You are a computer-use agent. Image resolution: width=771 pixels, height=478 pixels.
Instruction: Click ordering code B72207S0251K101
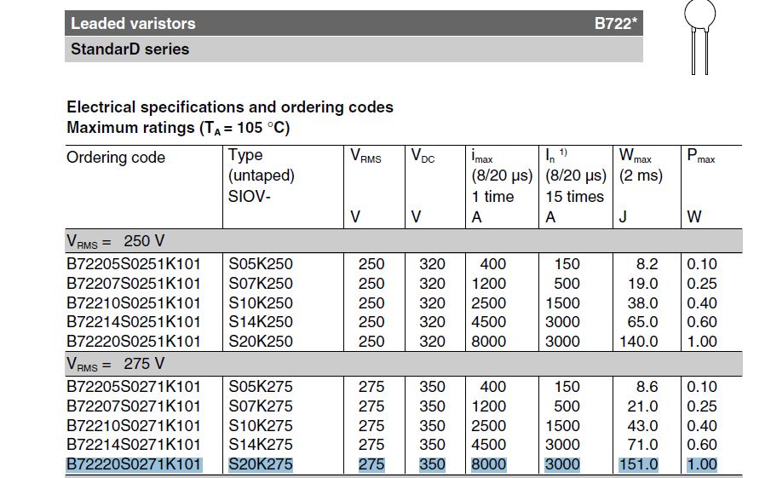tap(134, 283)
